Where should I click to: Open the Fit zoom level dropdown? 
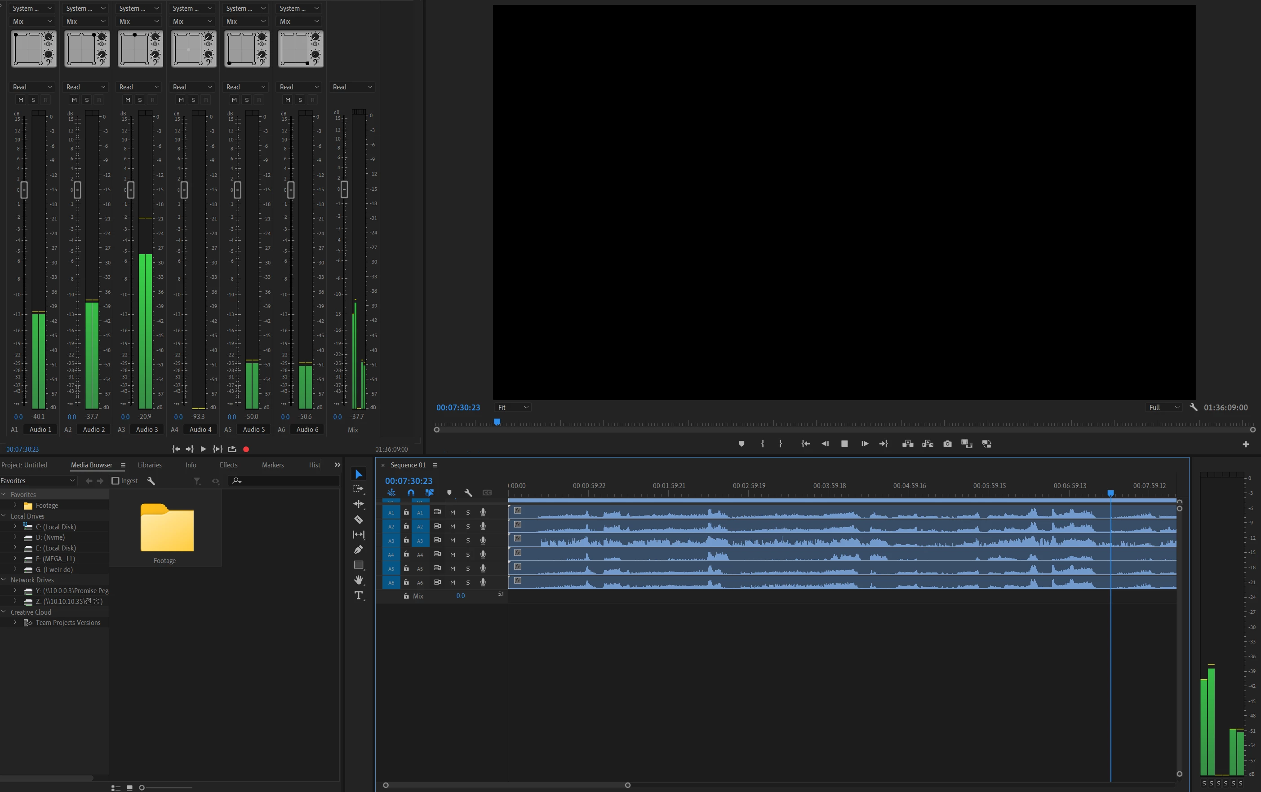[513, 407]
